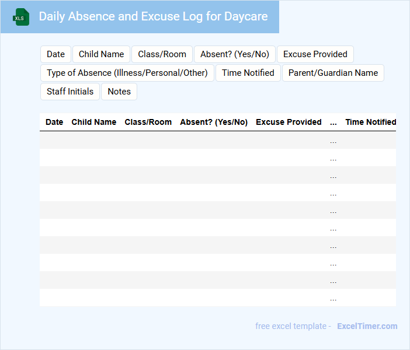Click the Absent? (Yes/No) table column header
Screen dimensions: 410x350
[x=214, y=122]
